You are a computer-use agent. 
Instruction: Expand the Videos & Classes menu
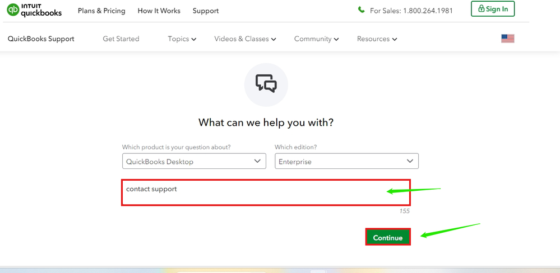(x=245, y=39)
